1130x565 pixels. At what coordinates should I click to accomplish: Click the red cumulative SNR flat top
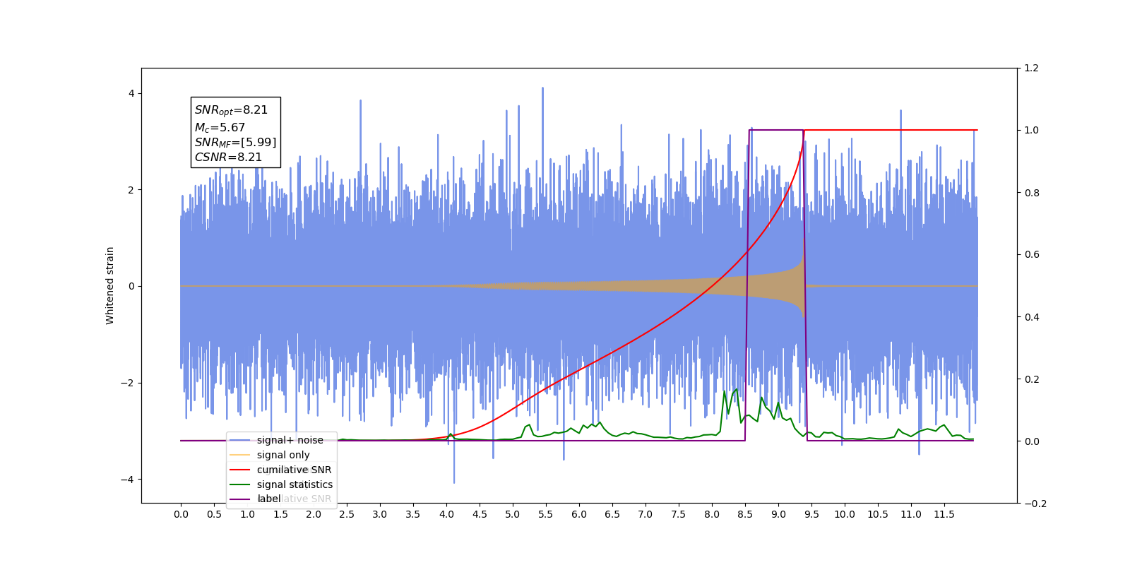(x=891, y=130)
